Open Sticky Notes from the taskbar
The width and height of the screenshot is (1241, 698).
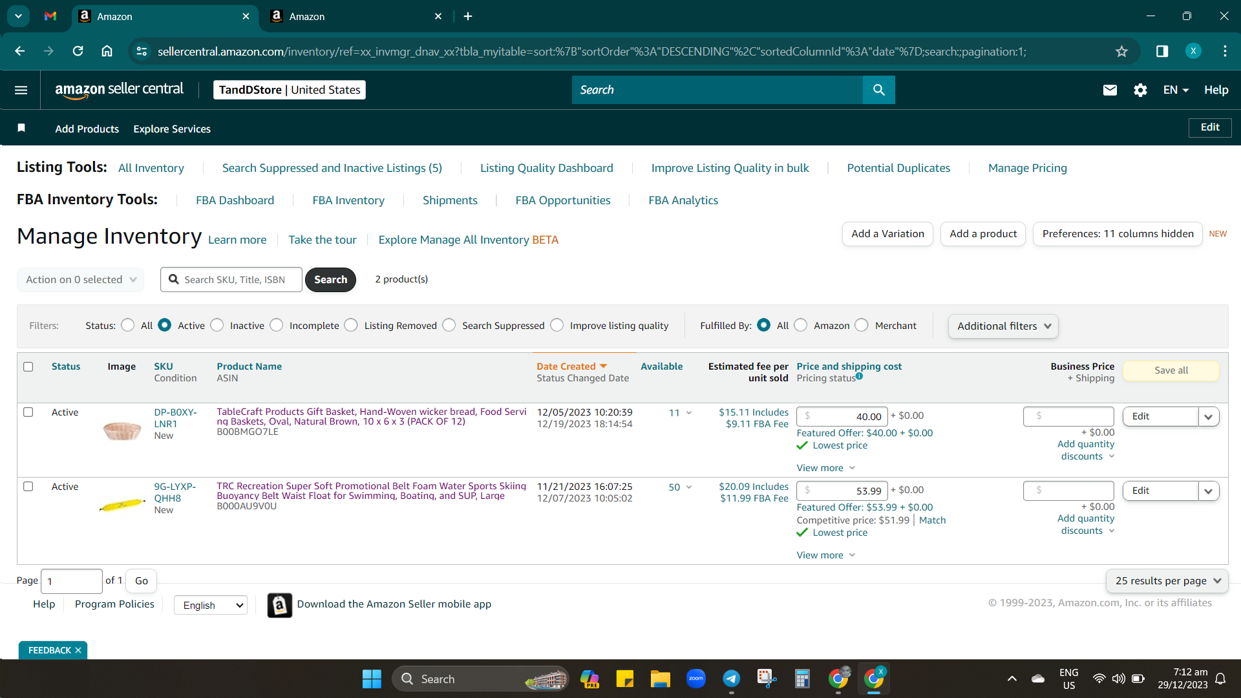pos(625,679)
